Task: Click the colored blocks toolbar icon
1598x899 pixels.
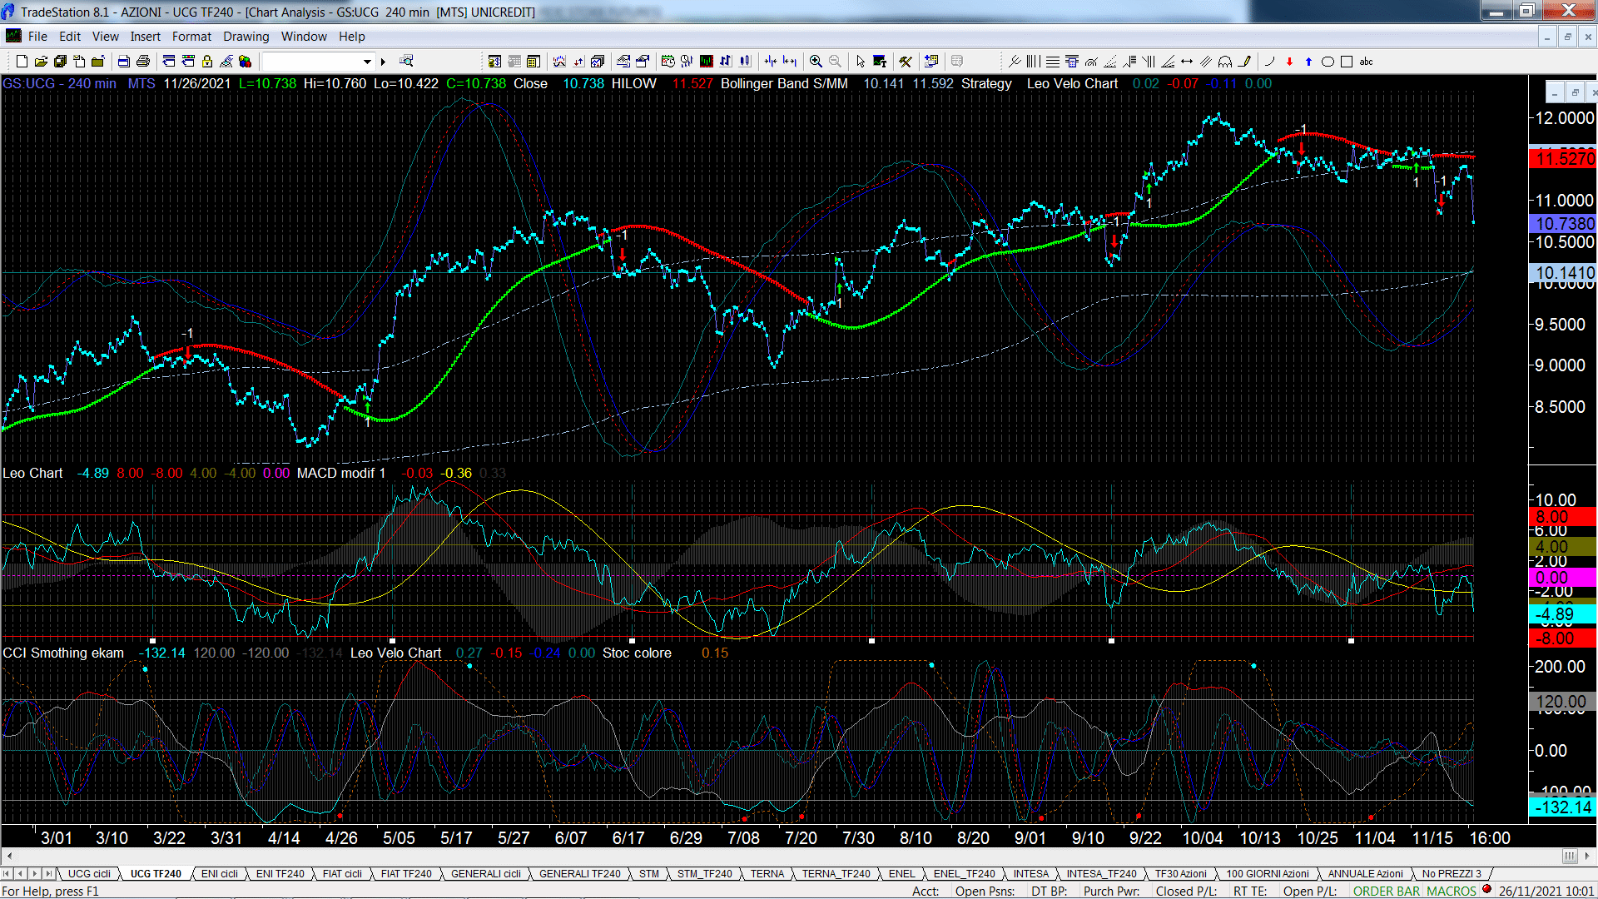Action: tap(245, 61)
